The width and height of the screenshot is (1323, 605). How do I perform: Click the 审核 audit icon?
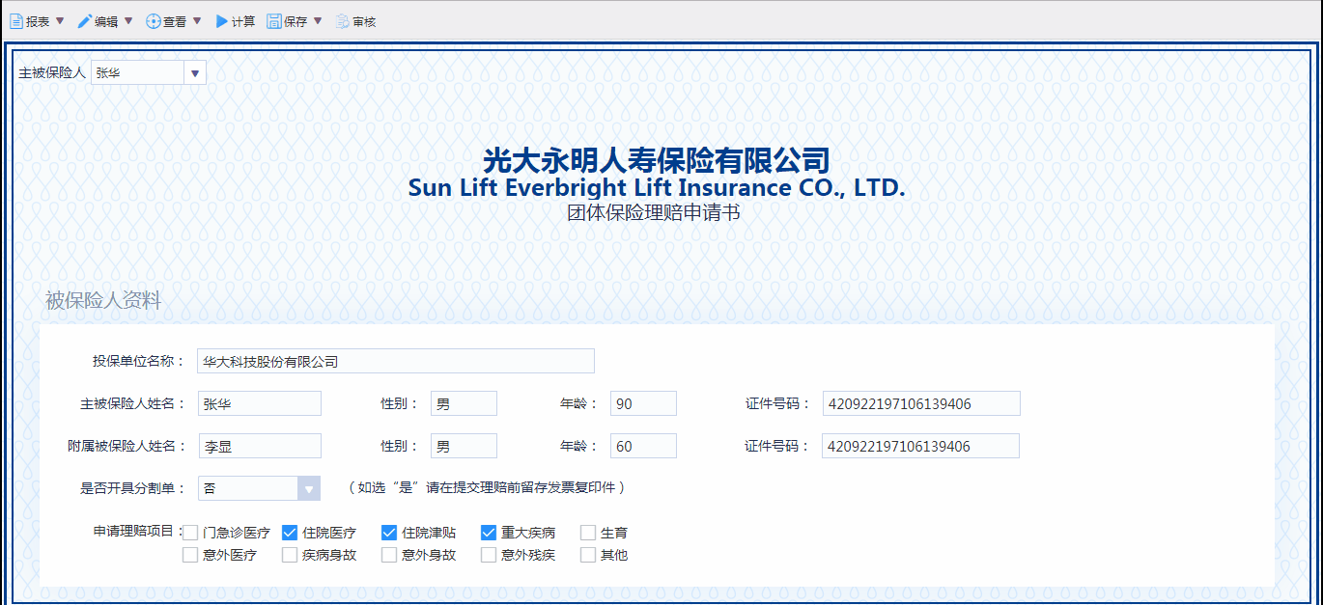[342, 21]
